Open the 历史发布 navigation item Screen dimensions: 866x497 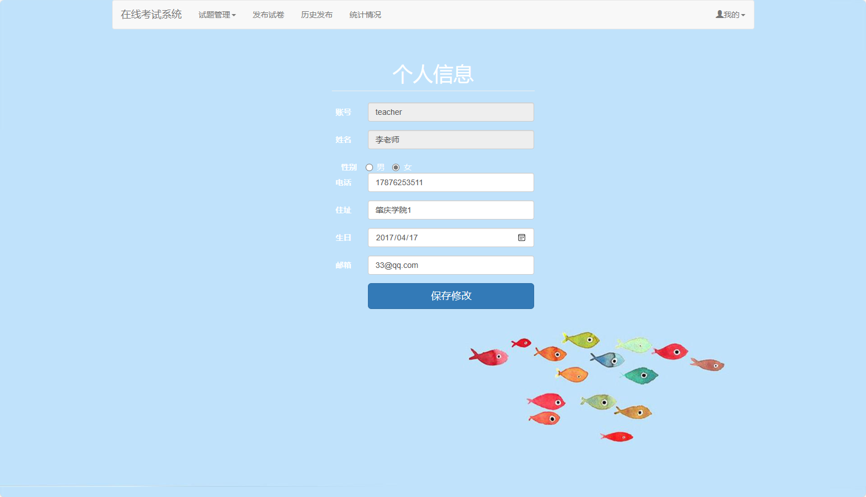click(x=317, y=15)
